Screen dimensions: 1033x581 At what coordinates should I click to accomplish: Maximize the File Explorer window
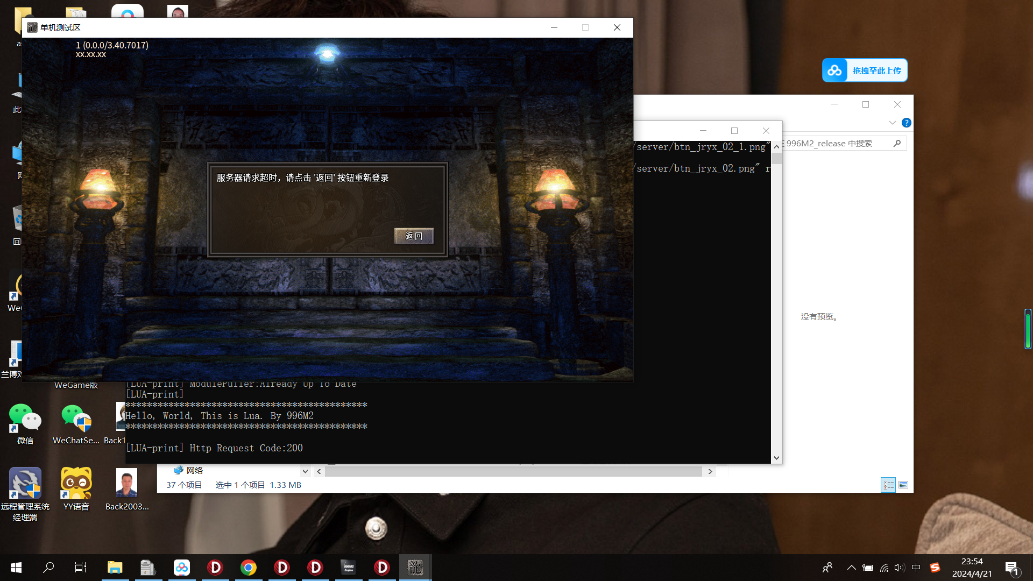click(x=866, y=104)
